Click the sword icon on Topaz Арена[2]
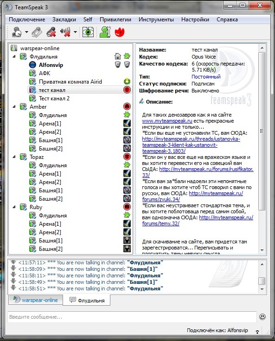 [127, 182]
